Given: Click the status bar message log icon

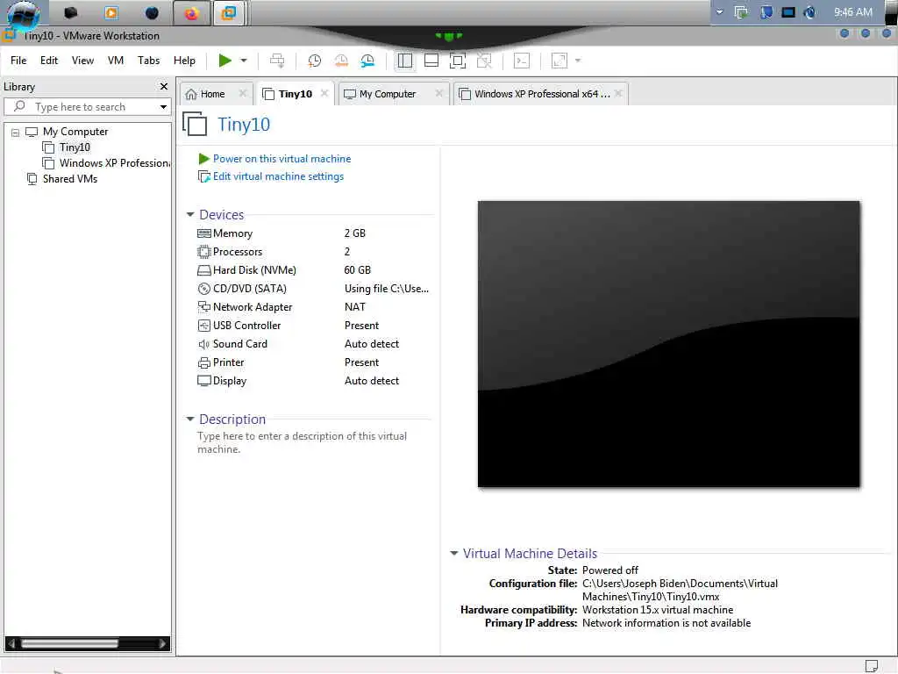Looking at the screenshot, I should pos(871,665).
